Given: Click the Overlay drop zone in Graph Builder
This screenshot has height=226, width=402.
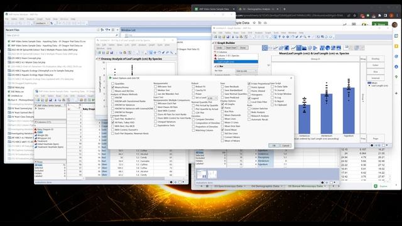Looking at the screenshot, I should 376,59.
